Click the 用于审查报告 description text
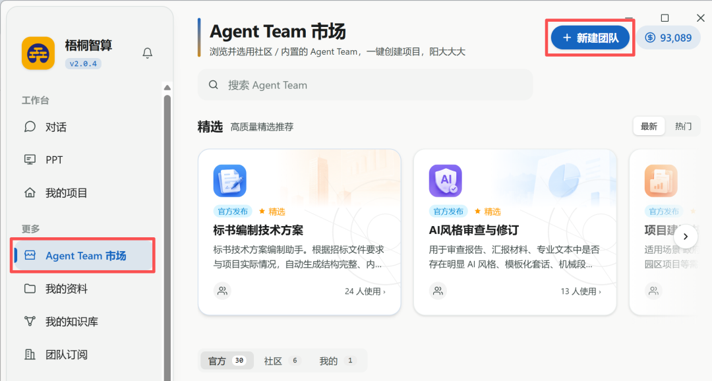Viewport: 712px width, 381px height. click(514, 256)
